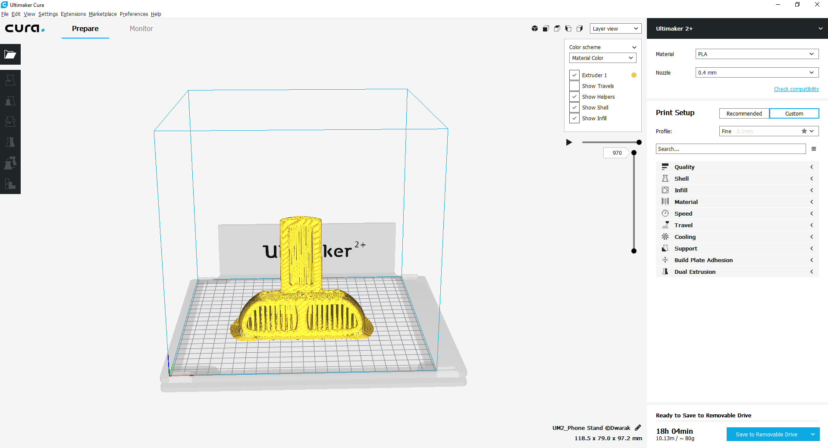The height and width of the screenshot is (448, 828).
Task: Select the Rotate tool in left toolbar
Action: point(10,122)
